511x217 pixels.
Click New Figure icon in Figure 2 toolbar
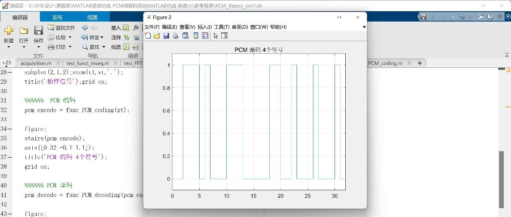(148, 36)
